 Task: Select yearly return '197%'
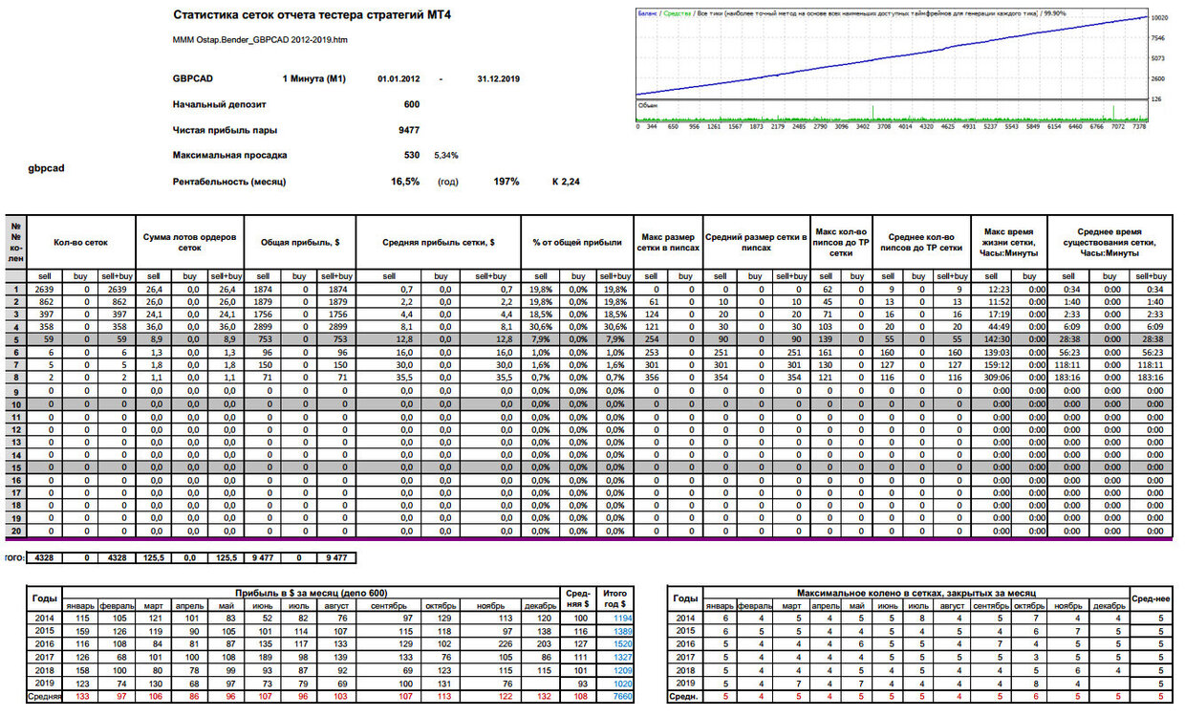click(x=506, y=182)
